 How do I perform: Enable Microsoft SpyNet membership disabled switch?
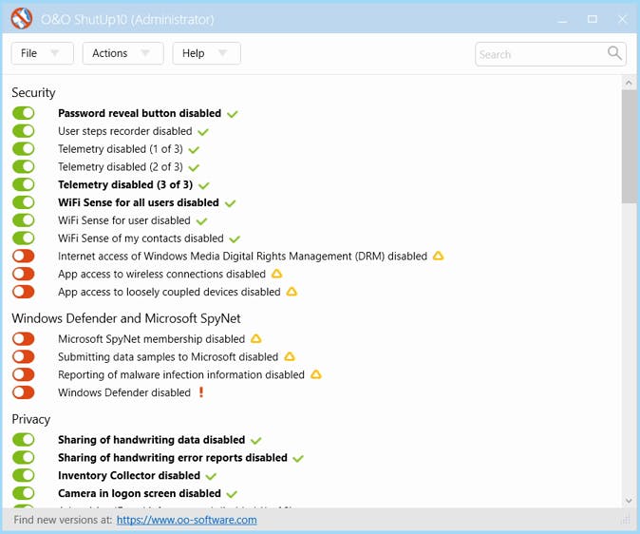(24, 338)
